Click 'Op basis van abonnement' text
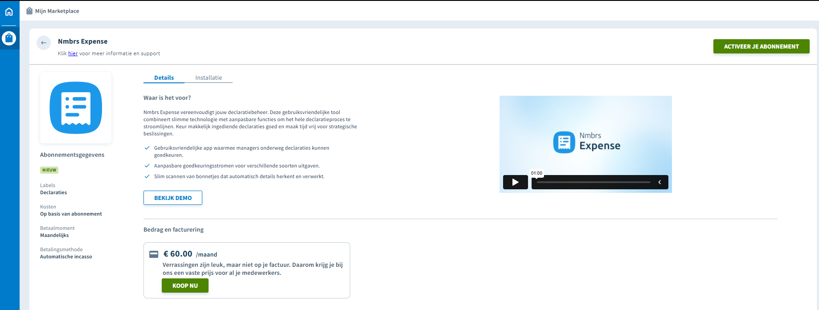 click(71, 214)
